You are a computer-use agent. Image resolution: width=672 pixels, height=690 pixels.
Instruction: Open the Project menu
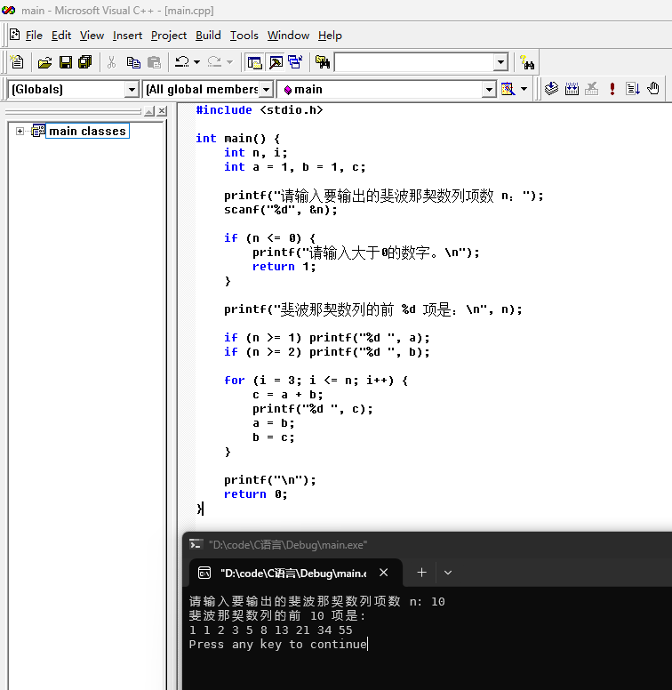[x=168, y=36]
